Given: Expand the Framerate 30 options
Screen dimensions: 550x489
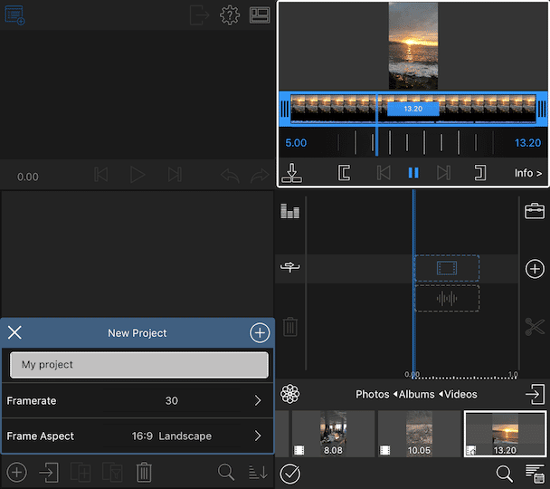Looking at the screenshot, I should [x=137, y=400].
